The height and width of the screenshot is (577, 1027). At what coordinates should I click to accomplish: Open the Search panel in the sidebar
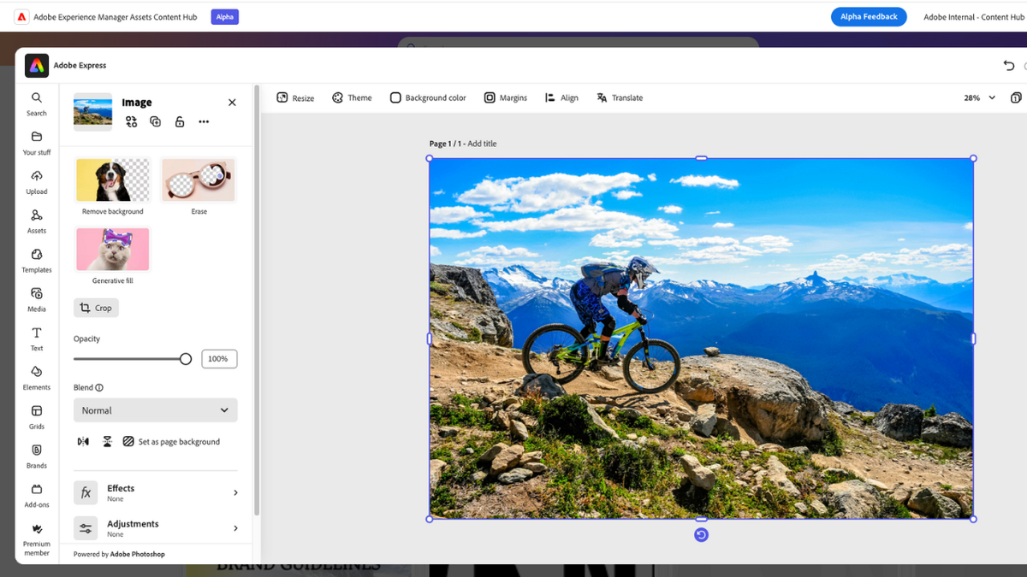pos(36,103)
